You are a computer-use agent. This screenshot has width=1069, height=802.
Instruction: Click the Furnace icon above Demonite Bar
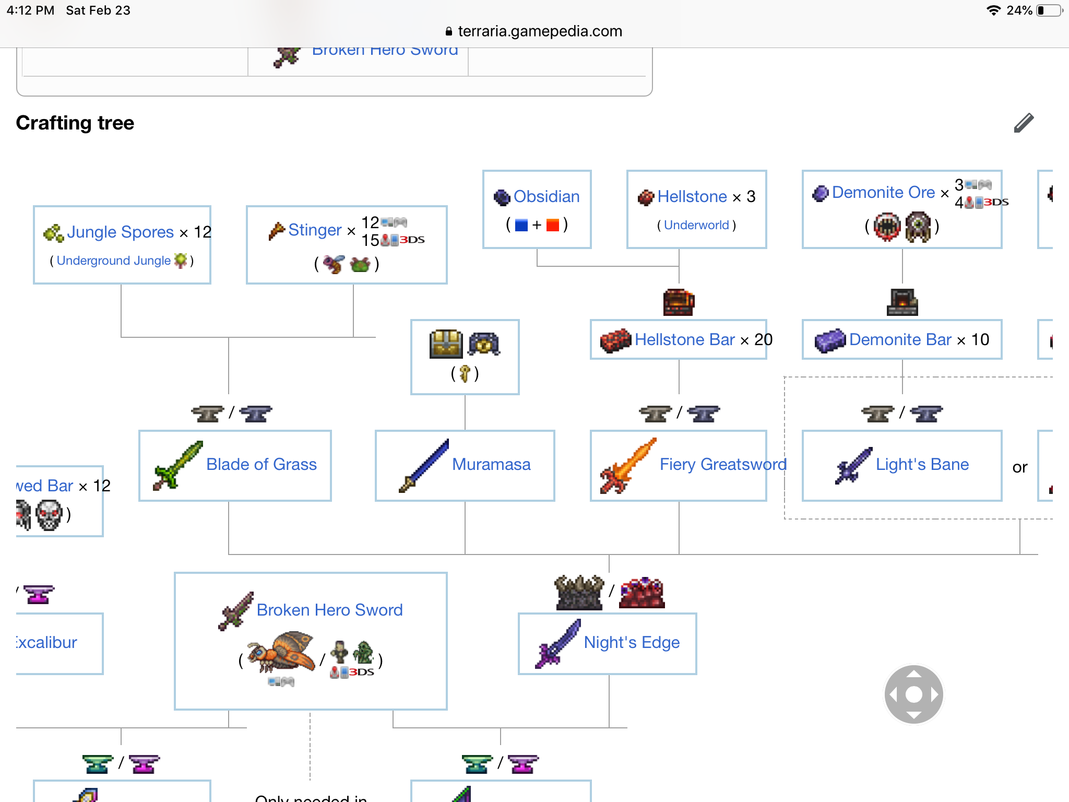point(902,302)
